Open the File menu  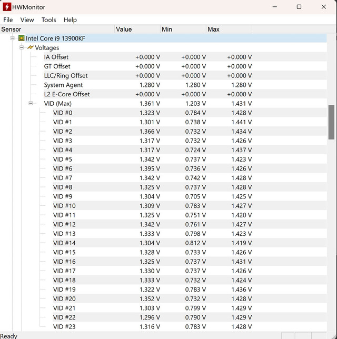[x=8, y=20]
